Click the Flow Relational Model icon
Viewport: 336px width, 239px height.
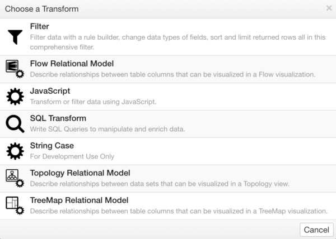15,69
